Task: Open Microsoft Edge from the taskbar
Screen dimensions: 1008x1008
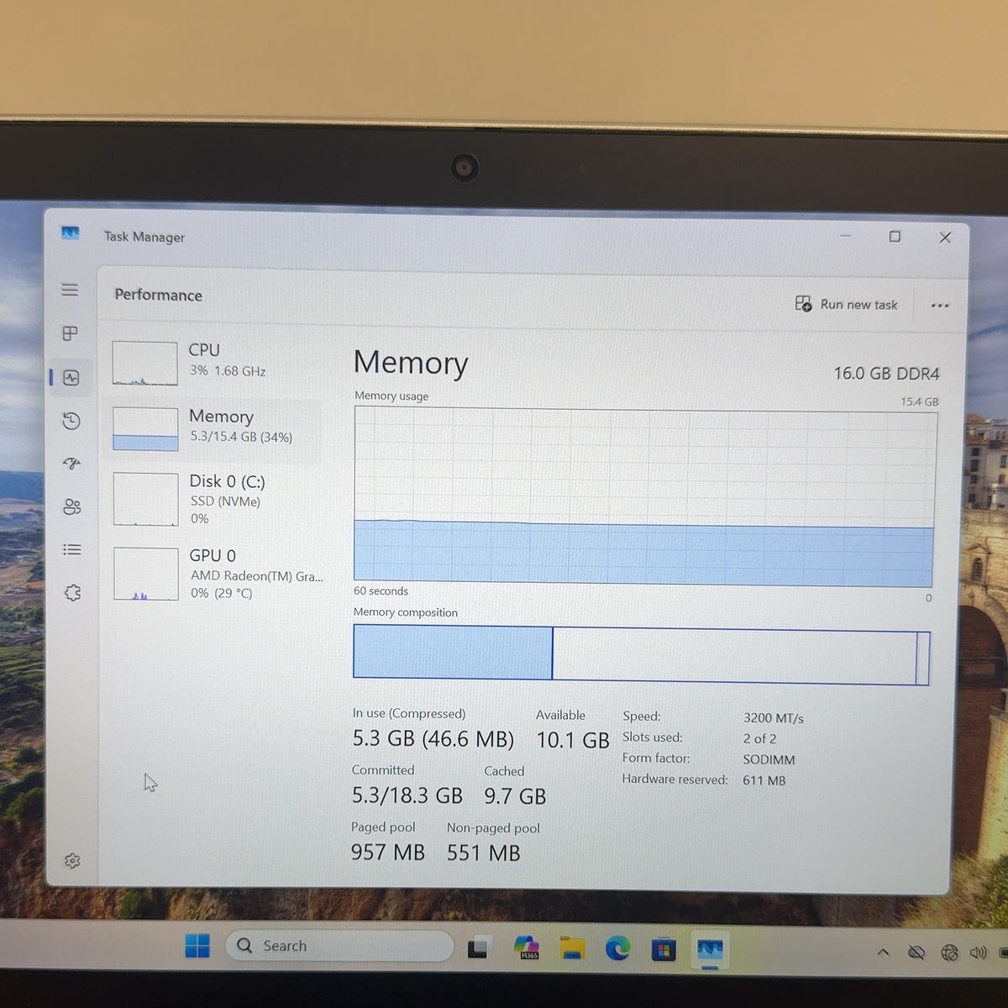Action: click(x=618, y=949)
